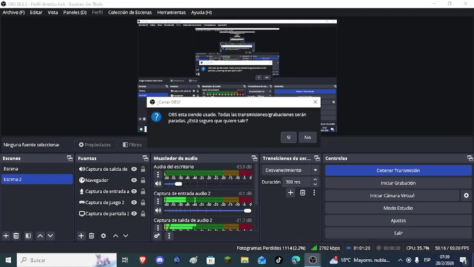The height and width of the screenshot is (267, 474).
Task: Add a new source in Fuentes
Action: tap(81, 235)
